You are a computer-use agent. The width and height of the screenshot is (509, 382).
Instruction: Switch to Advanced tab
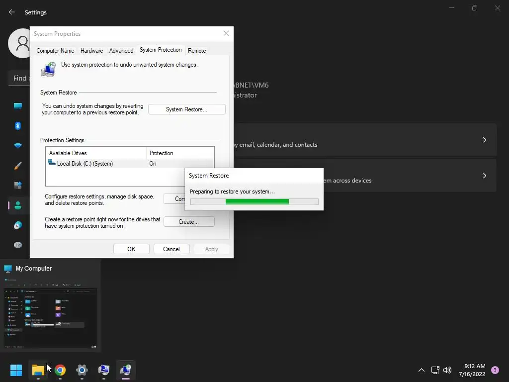point(121,51)
